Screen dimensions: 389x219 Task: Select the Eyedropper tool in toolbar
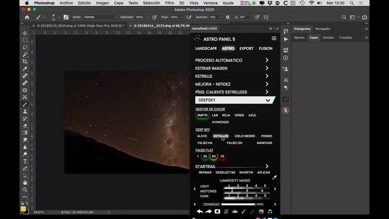[x=25, y=69]
